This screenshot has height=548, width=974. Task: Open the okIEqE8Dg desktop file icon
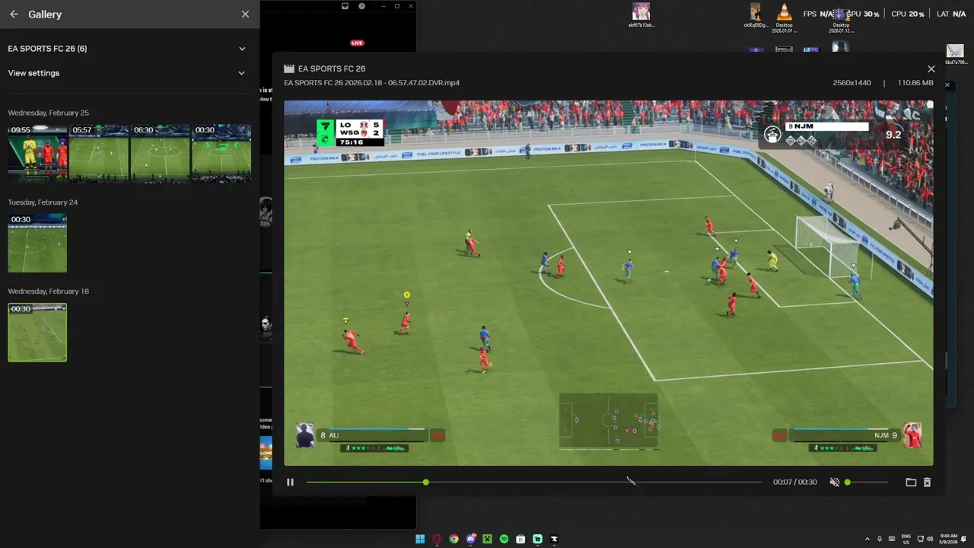click(756, 15)
